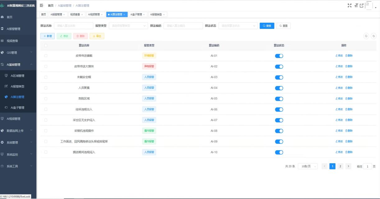Click the delete icon for AI-05 row

[349, 98]
